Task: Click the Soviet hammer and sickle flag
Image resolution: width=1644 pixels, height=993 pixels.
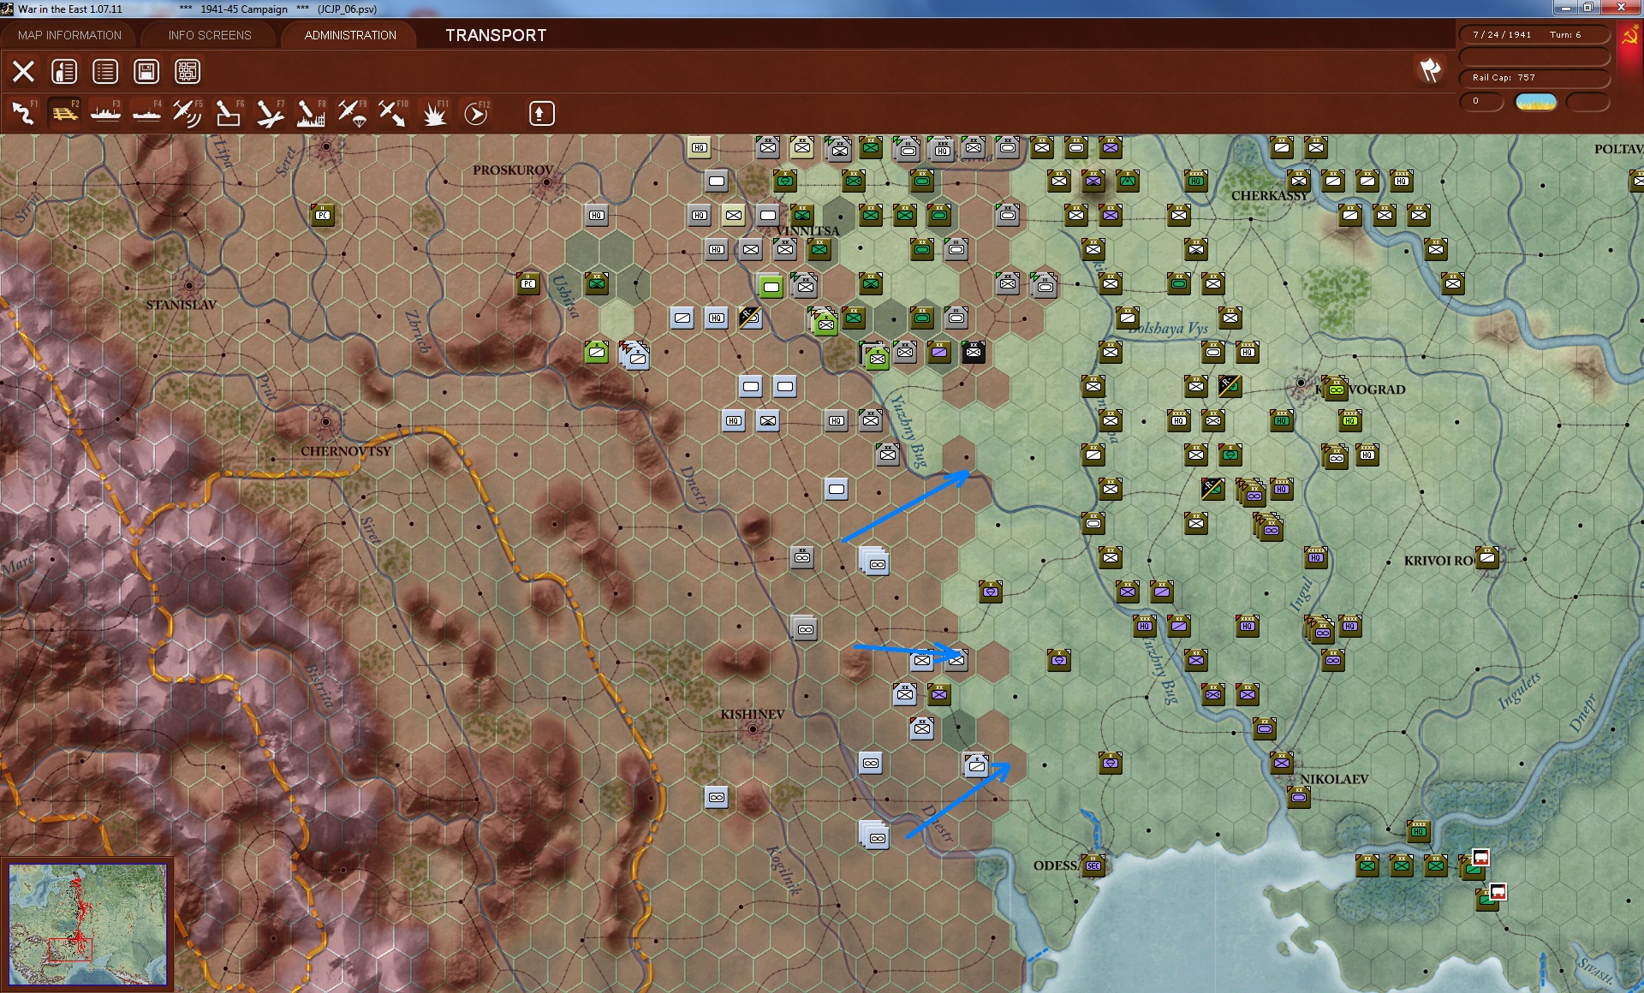Action: (x=1629, y=37)
